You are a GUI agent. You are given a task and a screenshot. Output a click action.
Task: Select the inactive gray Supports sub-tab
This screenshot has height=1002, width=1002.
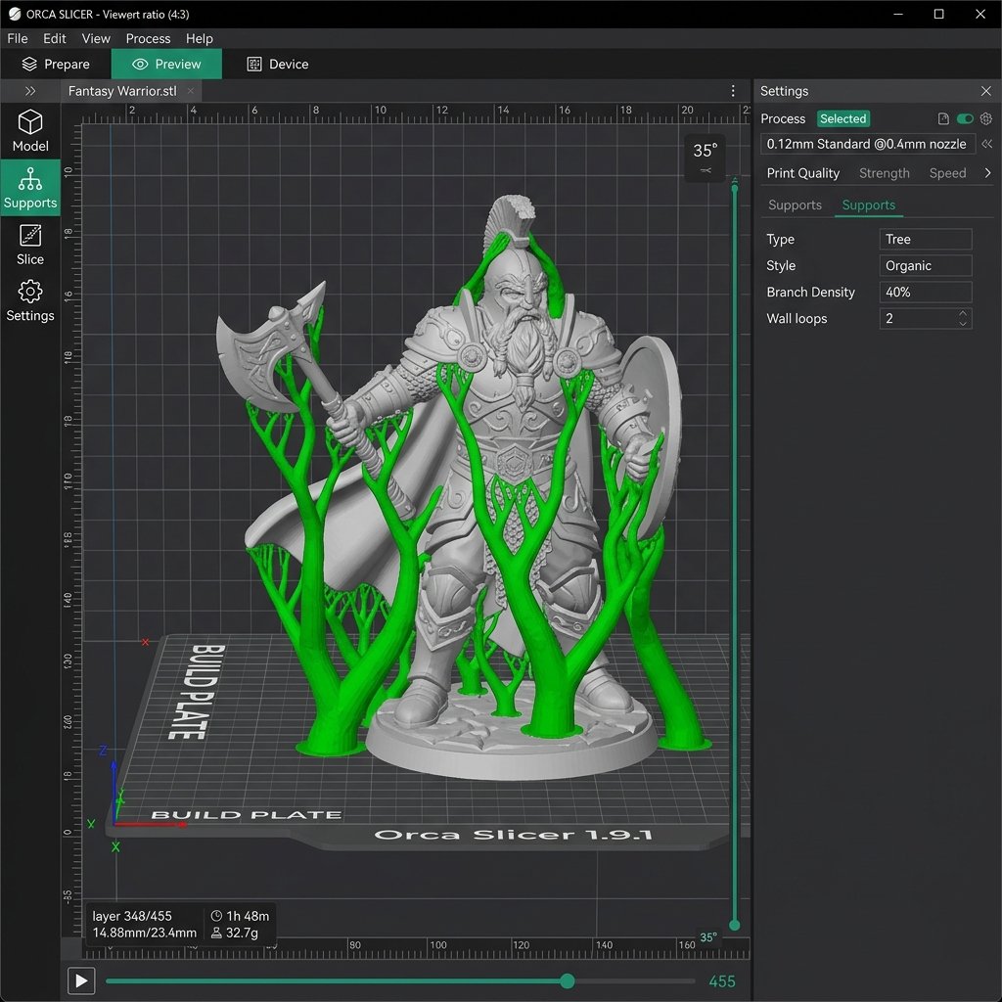pyautogui.click(x=795, y=205)
